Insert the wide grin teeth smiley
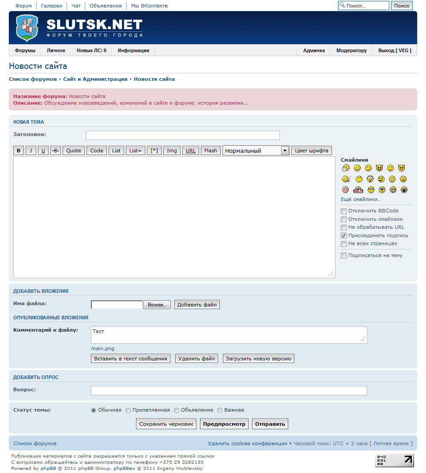The image size is (426, 473). (x=393, y=190)
